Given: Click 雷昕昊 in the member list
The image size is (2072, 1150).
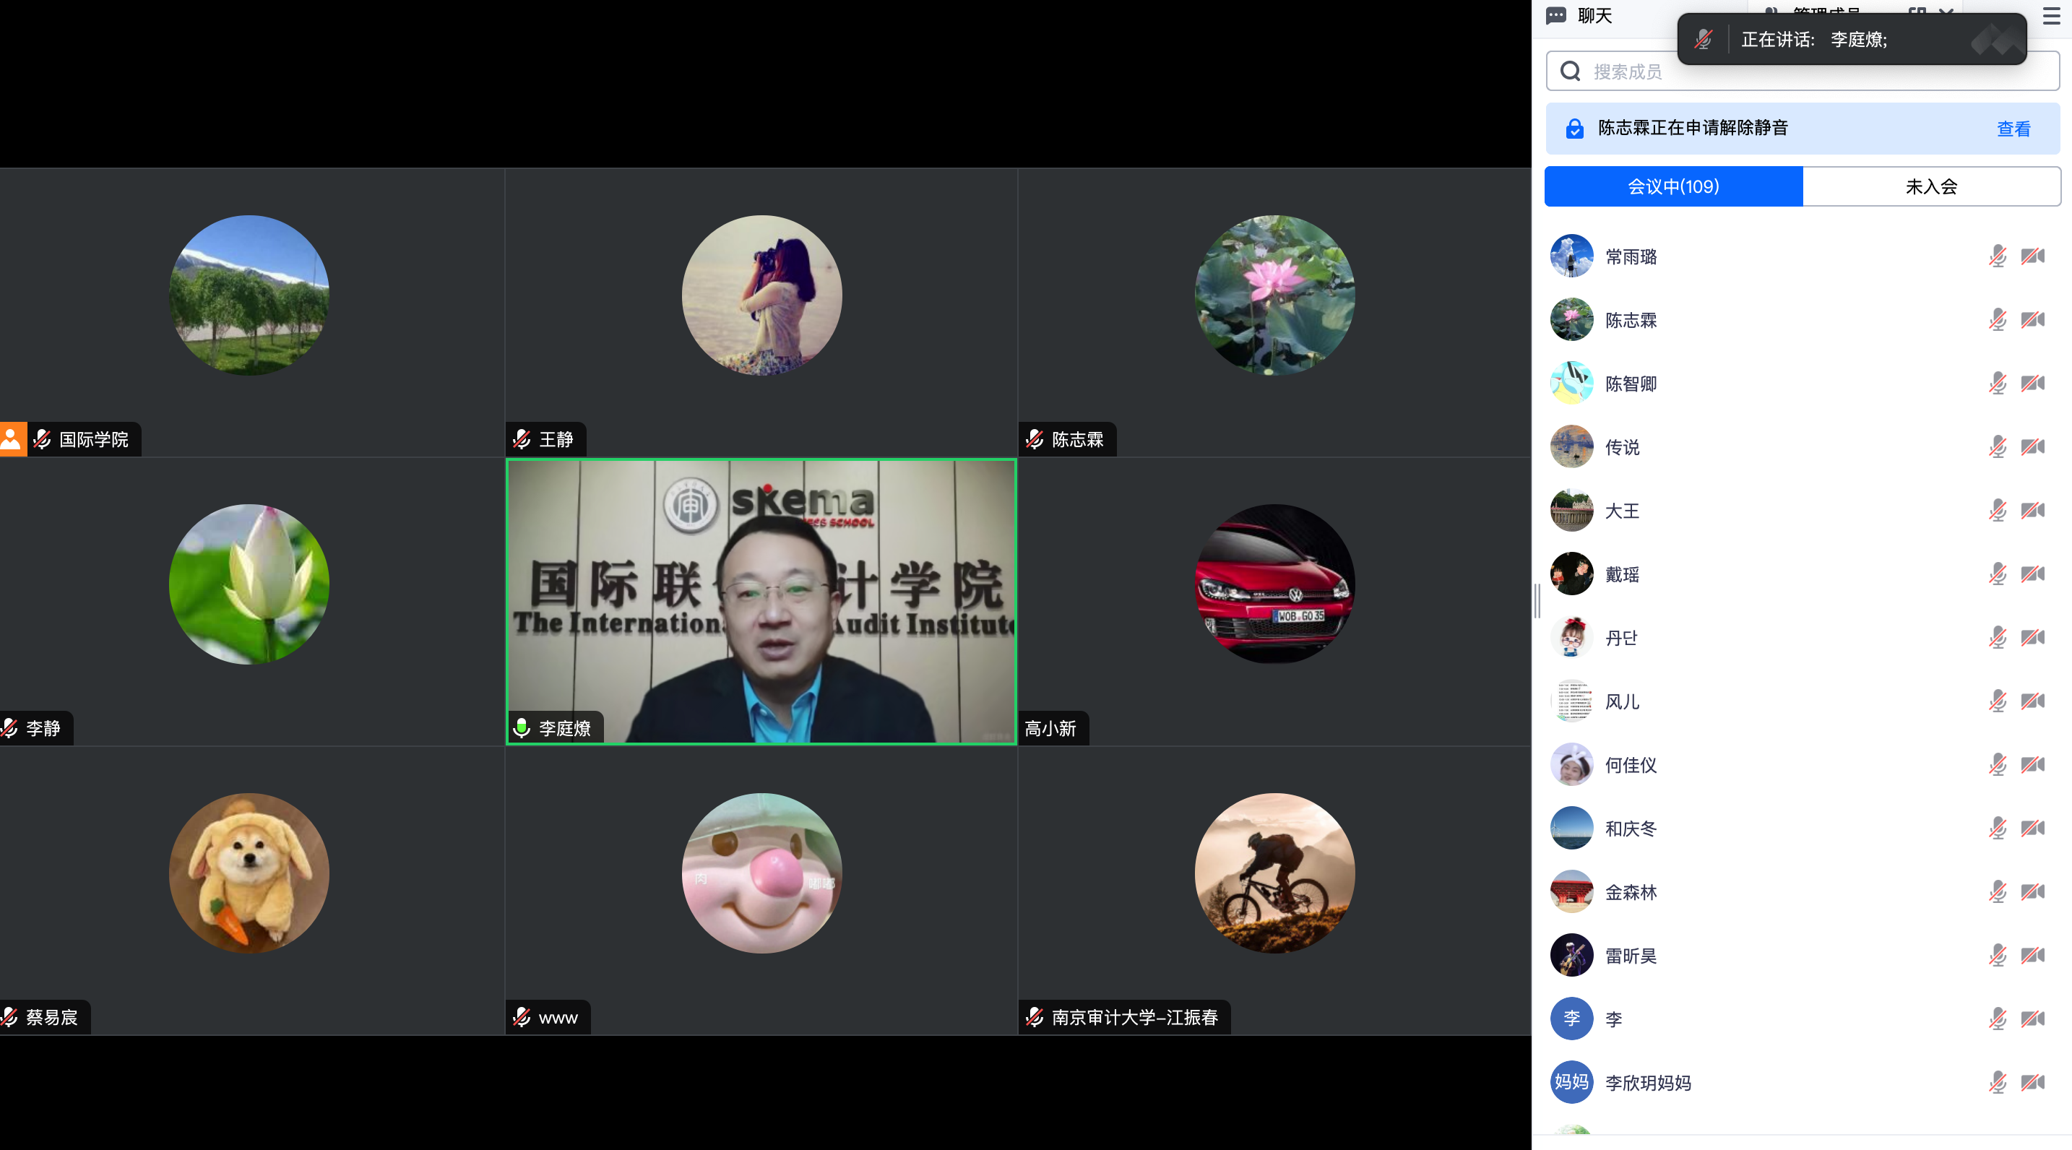Looking at the screenshot, I should click(1631, 956).
